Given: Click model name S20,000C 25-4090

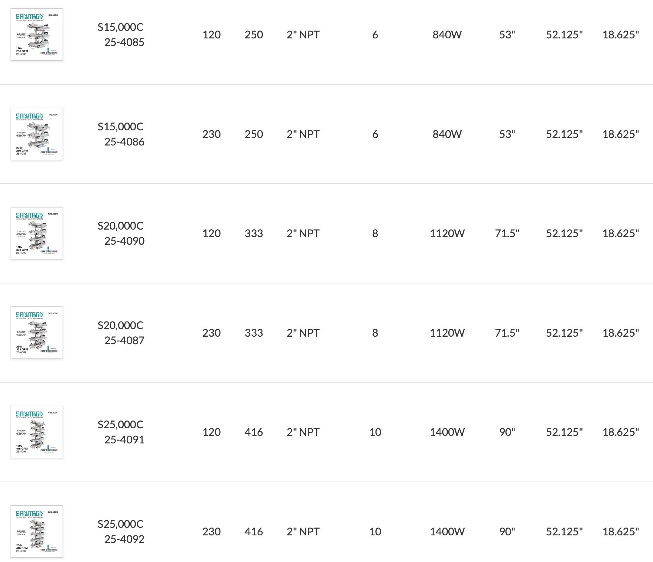Looking at the screenshot, I should (x=121, y=234).
